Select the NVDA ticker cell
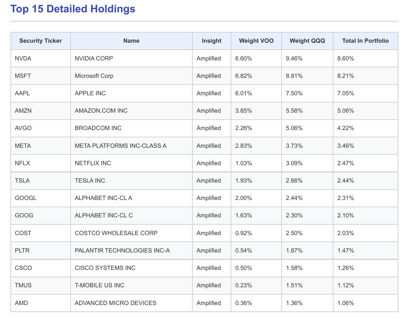Screen dimensions: 405x318 pyautogui.click(x=23, y=59)
